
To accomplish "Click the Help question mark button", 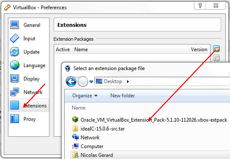I will [200, 6].
